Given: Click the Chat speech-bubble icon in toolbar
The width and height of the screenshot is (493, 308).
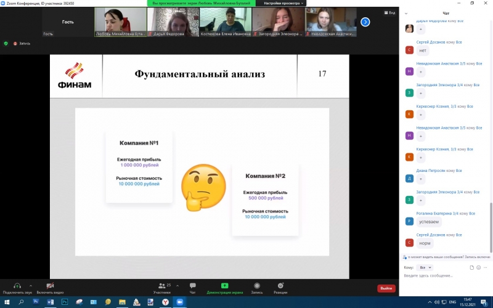Looking at the screenshot, I should click(x=193, y=285).
